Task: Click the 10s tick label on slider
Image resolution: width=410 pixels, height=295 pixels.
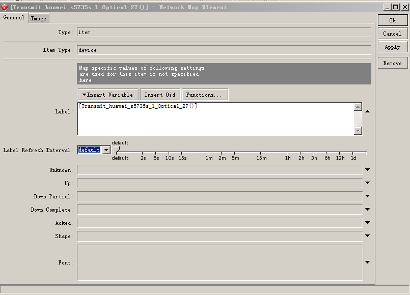Action: (x=170, y=158)
